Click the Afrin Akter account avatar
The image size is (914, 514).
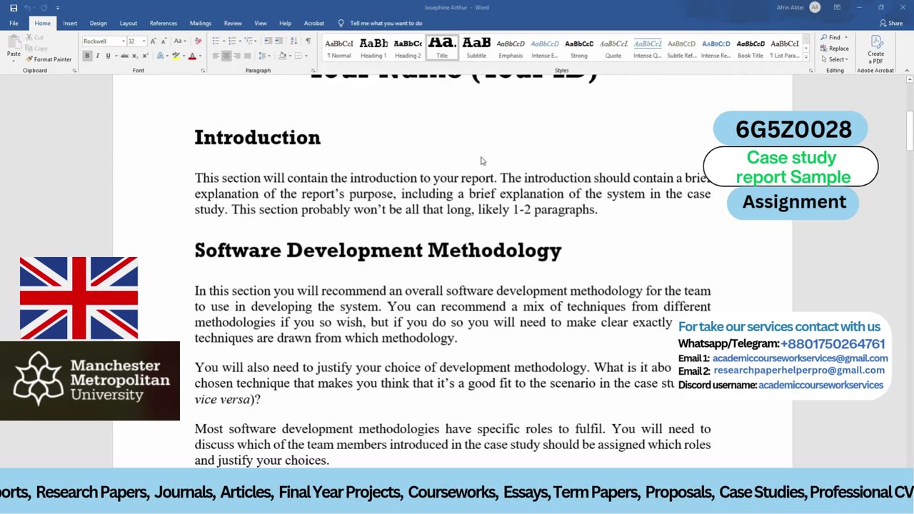coord(815,8)
